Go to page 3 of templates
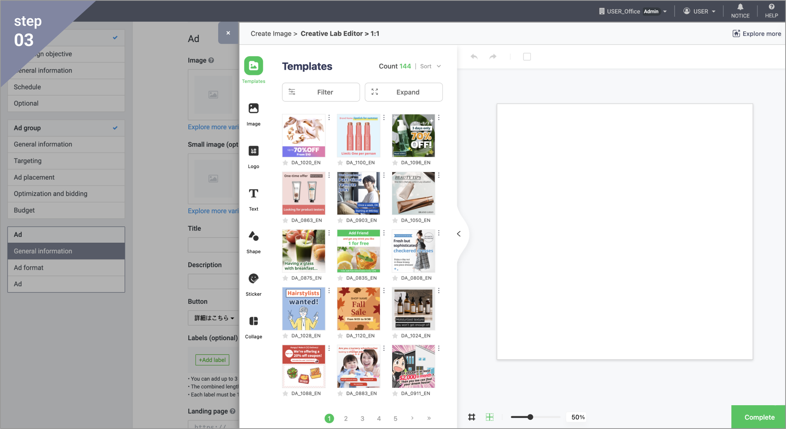The image size is (786, 429). (362, 418)
